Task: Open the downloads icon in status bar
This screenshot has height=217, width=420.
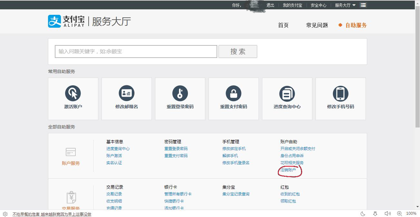Action: [x=375, y=213]
